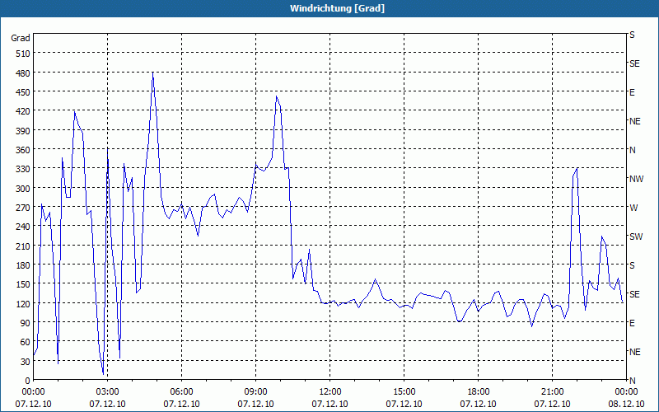Image resolution: width=659 pixels, height=412 pixels.
Task: Select the 360 y-axis value
Action: point(23,150)
